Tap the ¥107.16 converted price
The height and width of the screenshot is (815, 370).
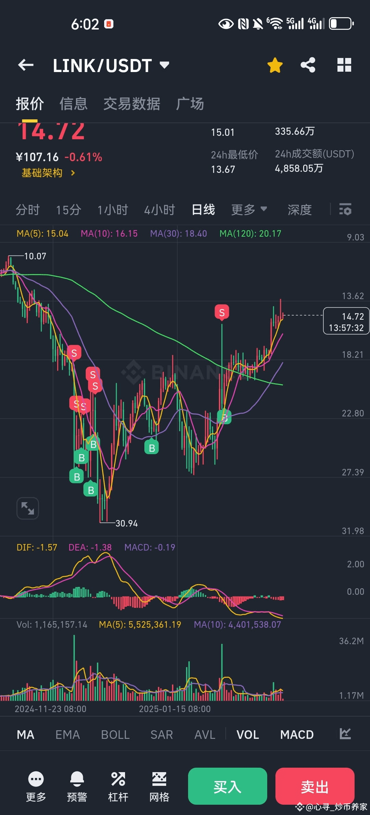(37, 157)
